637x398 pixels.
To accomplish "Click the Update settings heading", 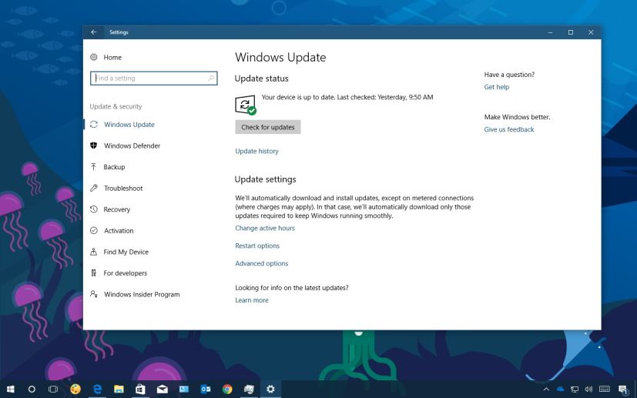I will pyautogui.click(x=265, y=179).
